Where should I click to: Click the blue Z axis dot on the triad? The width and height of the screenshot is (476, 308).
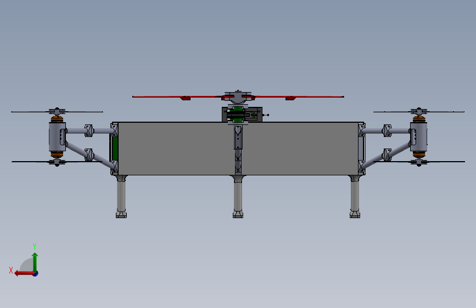click(36, 273)
